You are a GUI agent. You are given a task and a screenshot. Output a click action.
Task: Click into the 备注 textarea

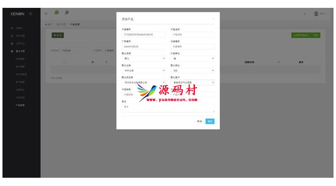[168, 108]
